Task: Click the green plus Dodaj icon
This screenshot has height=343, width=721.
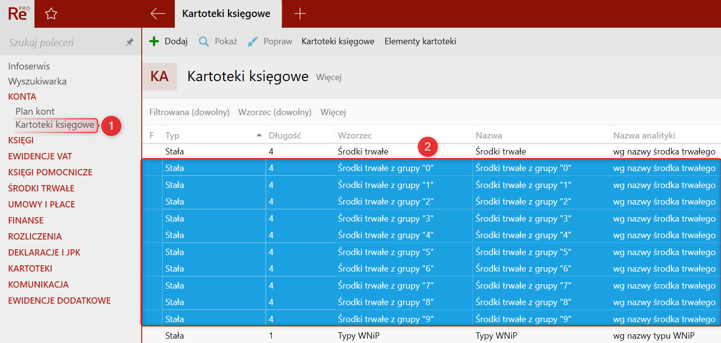Action: coord(154,41)
